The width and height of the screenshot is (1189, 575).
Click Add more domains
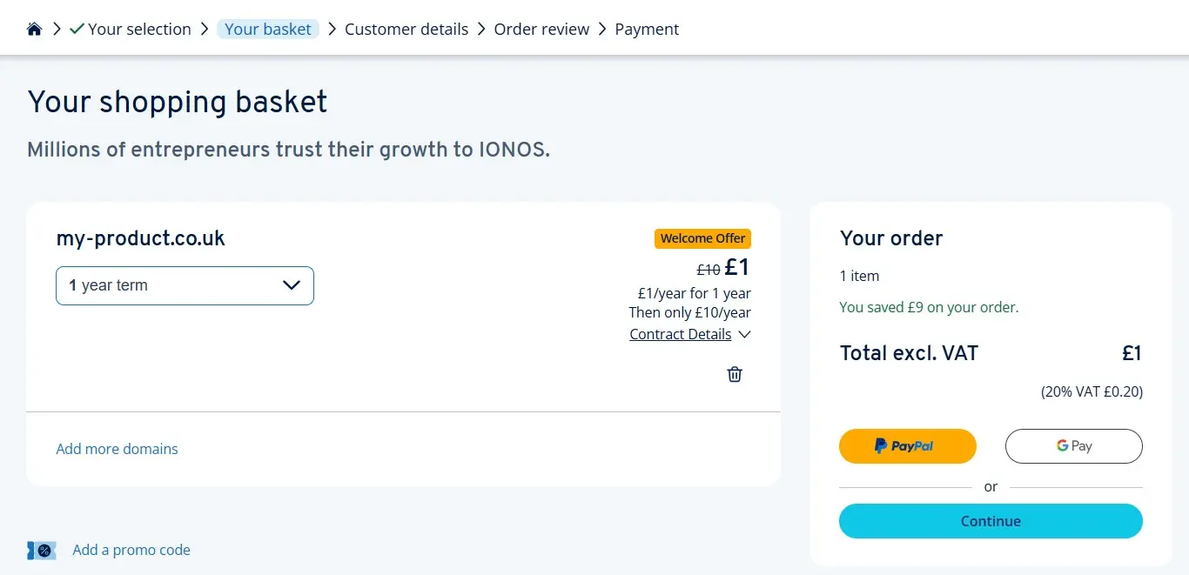(x=117, y=449)
